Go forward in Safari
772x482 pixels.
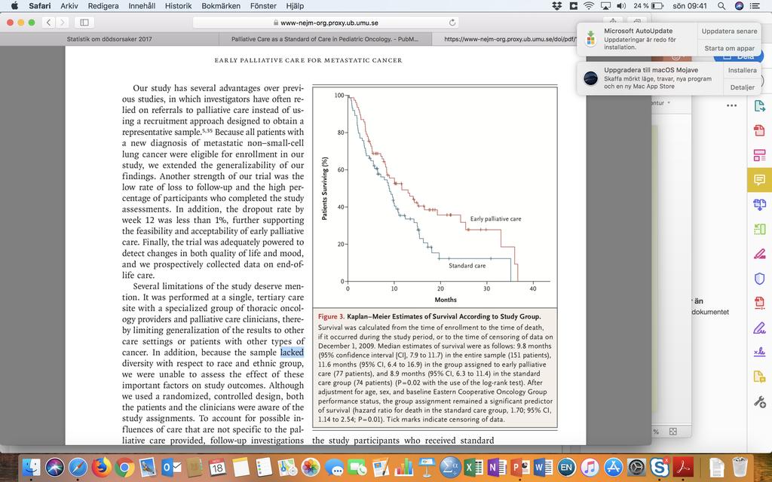point(62,22)
